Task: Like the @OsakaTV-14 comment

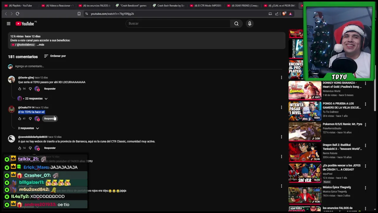Action: 20,119
